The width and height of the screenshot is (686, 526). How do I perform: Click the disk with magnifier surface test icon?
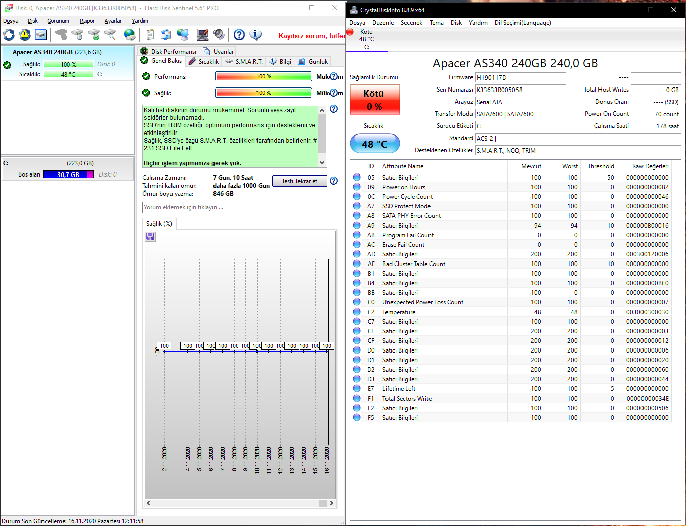coord(110,35)
